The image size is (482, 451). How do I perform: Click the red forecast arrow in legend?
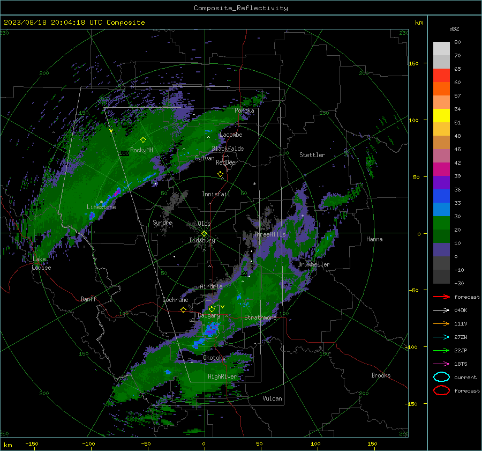441,297
